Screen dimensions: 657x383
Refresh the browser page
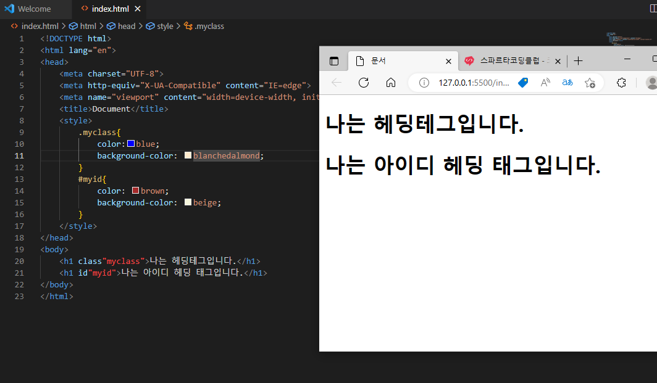coord(364,83)
